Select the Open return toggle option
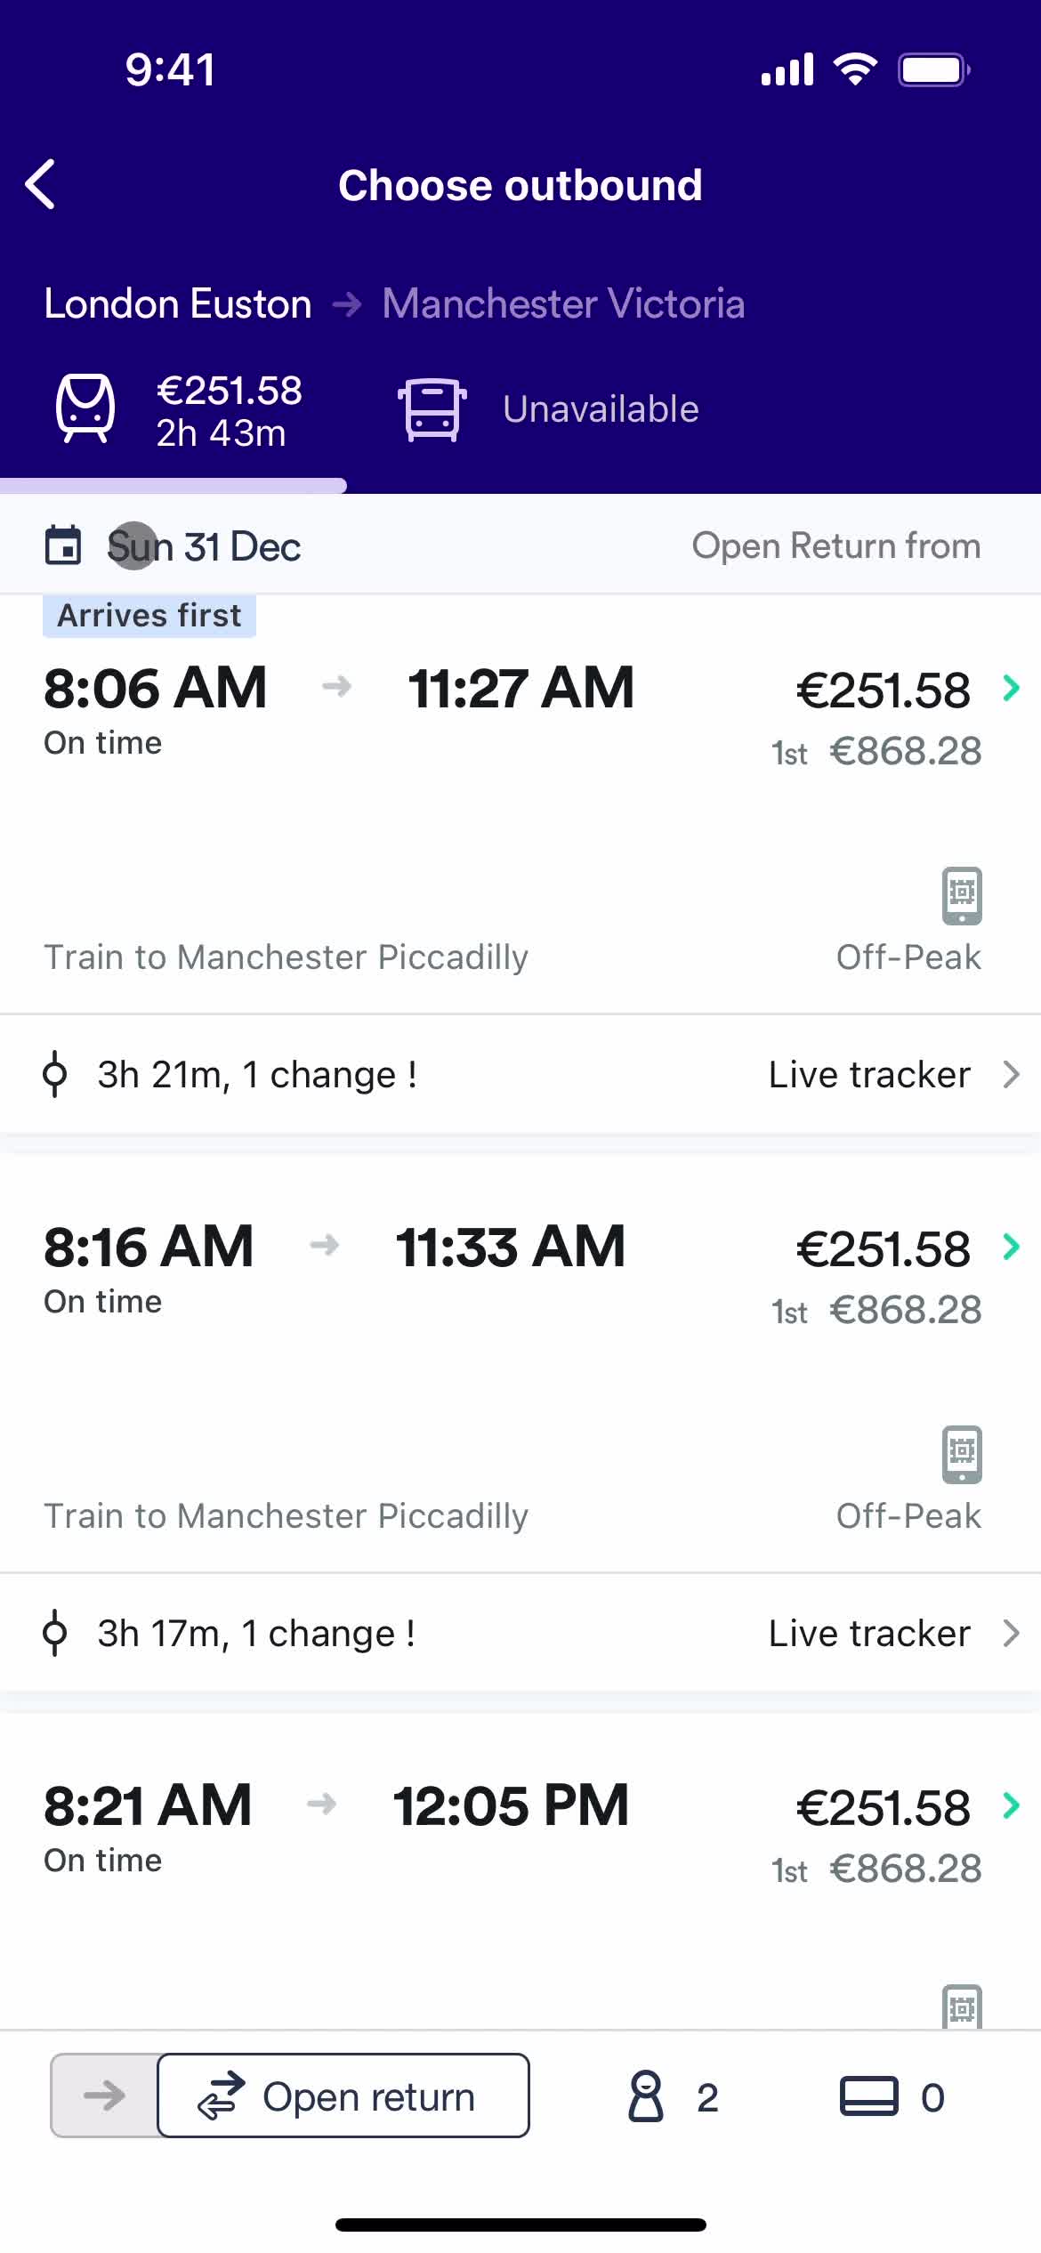Image resolution: width=1041 pixels, height=2253 pixels. coord(343,2096)
